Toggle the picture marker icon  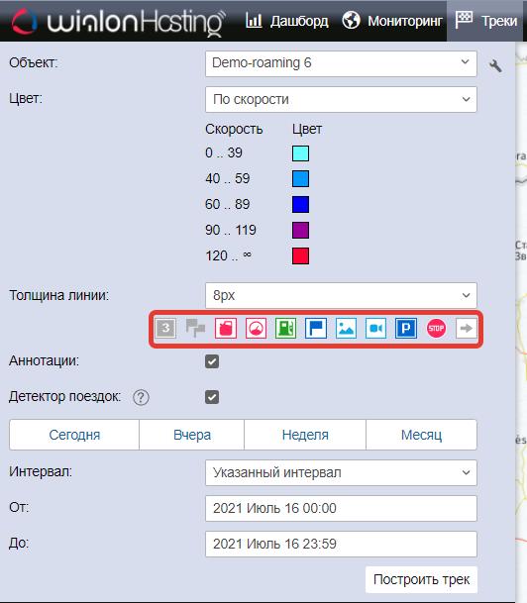coord(346,329)
